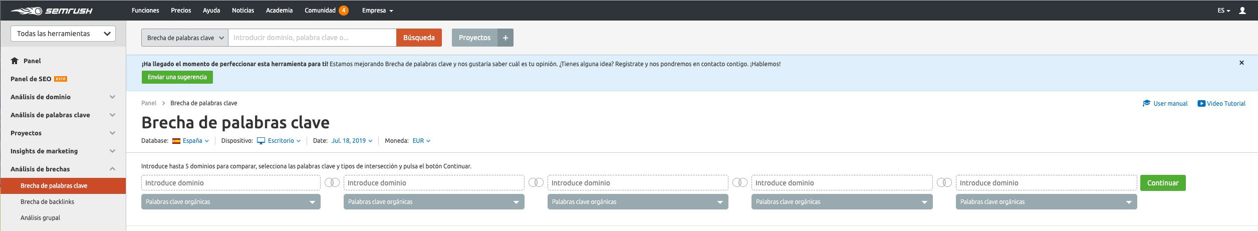
Task: Click the orange Búsqueda button
Action: click(x=419, y=38)
